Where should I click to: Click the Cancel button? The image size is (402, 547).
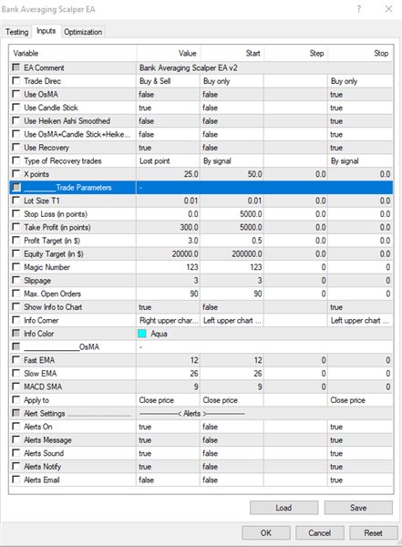[x=320, y=532]
